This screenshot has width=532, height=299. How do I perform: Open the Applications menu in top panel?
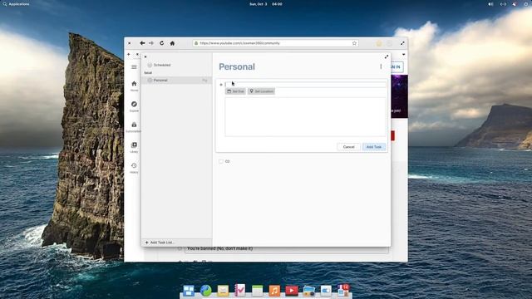[16, 4]
